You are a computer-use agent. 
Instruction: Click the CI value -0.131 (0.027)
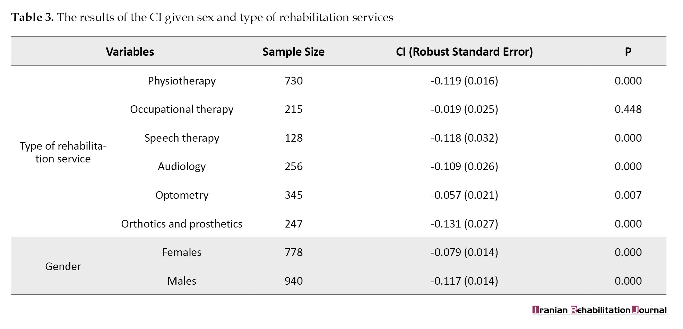[464, 224]
